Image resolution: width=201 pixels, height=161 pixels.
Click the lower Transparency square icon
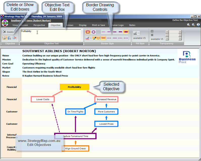click(152, 35)
